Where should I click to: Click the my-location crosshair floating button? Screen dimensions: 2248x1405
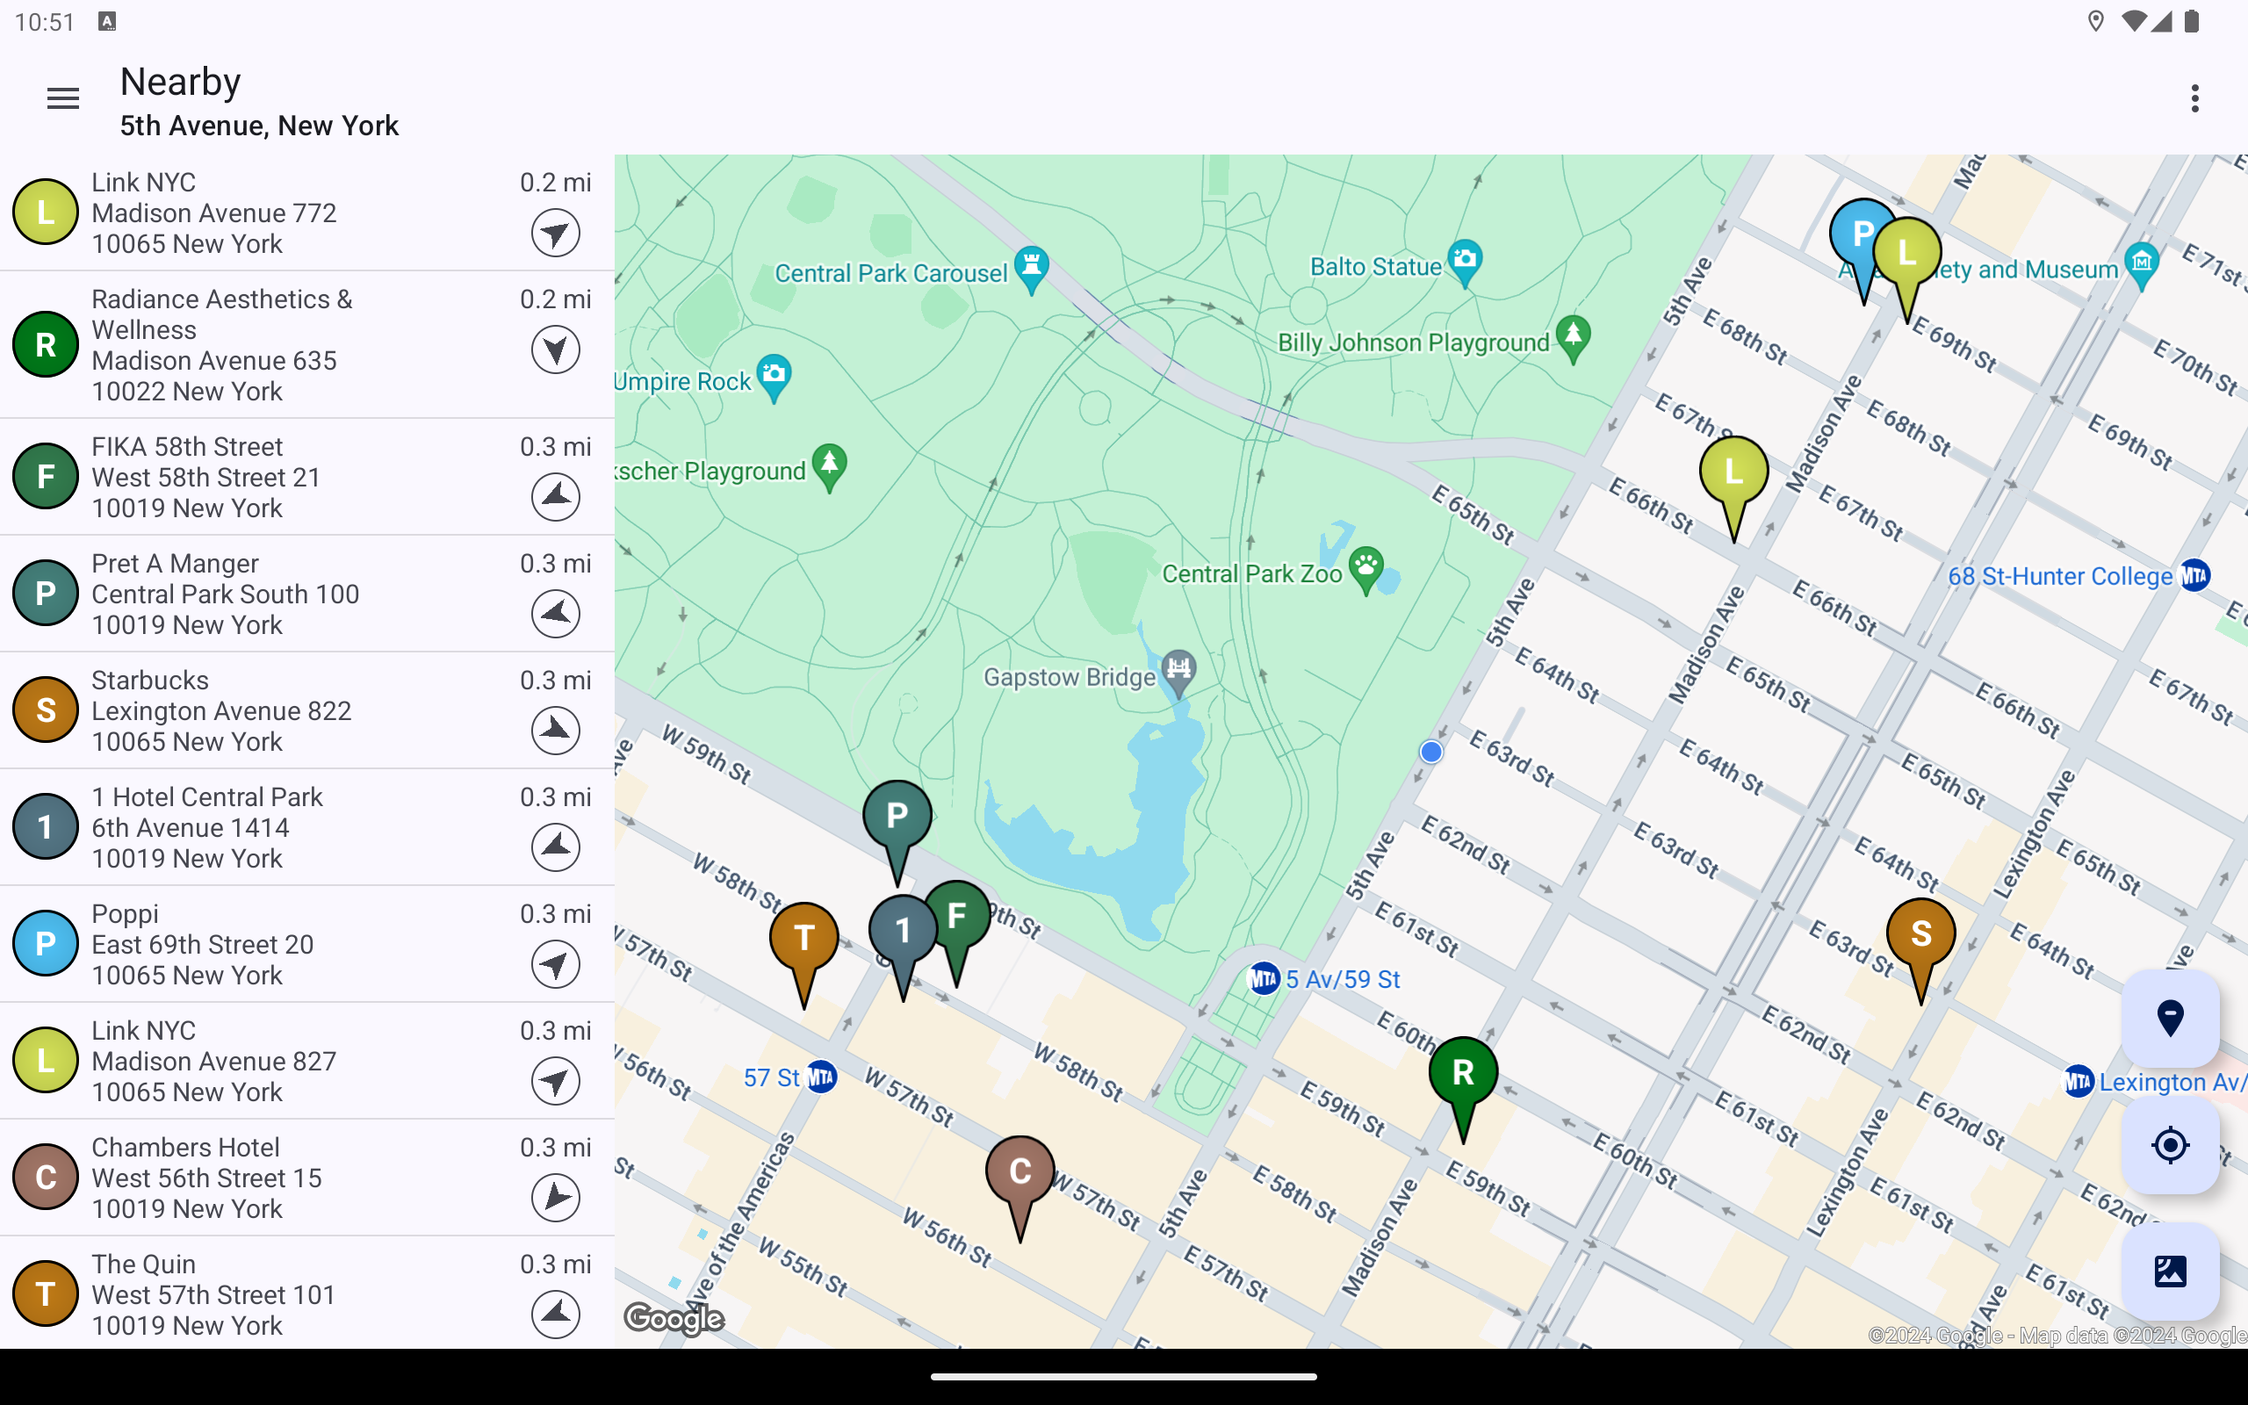2170,1145
